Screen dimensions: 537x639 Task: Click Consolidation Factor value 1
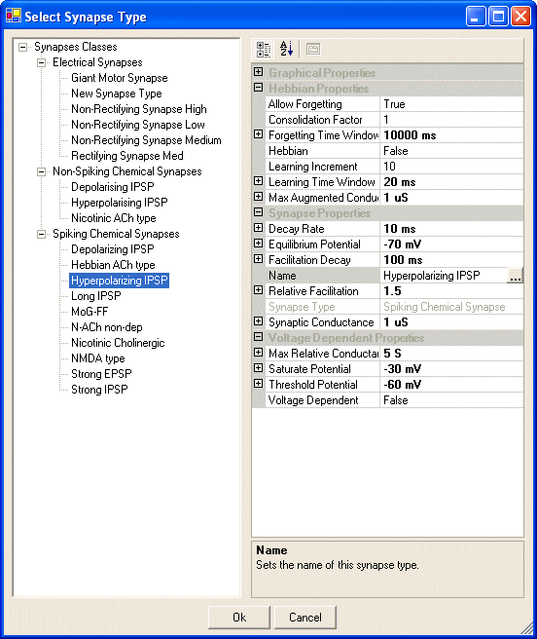point(452,120)
